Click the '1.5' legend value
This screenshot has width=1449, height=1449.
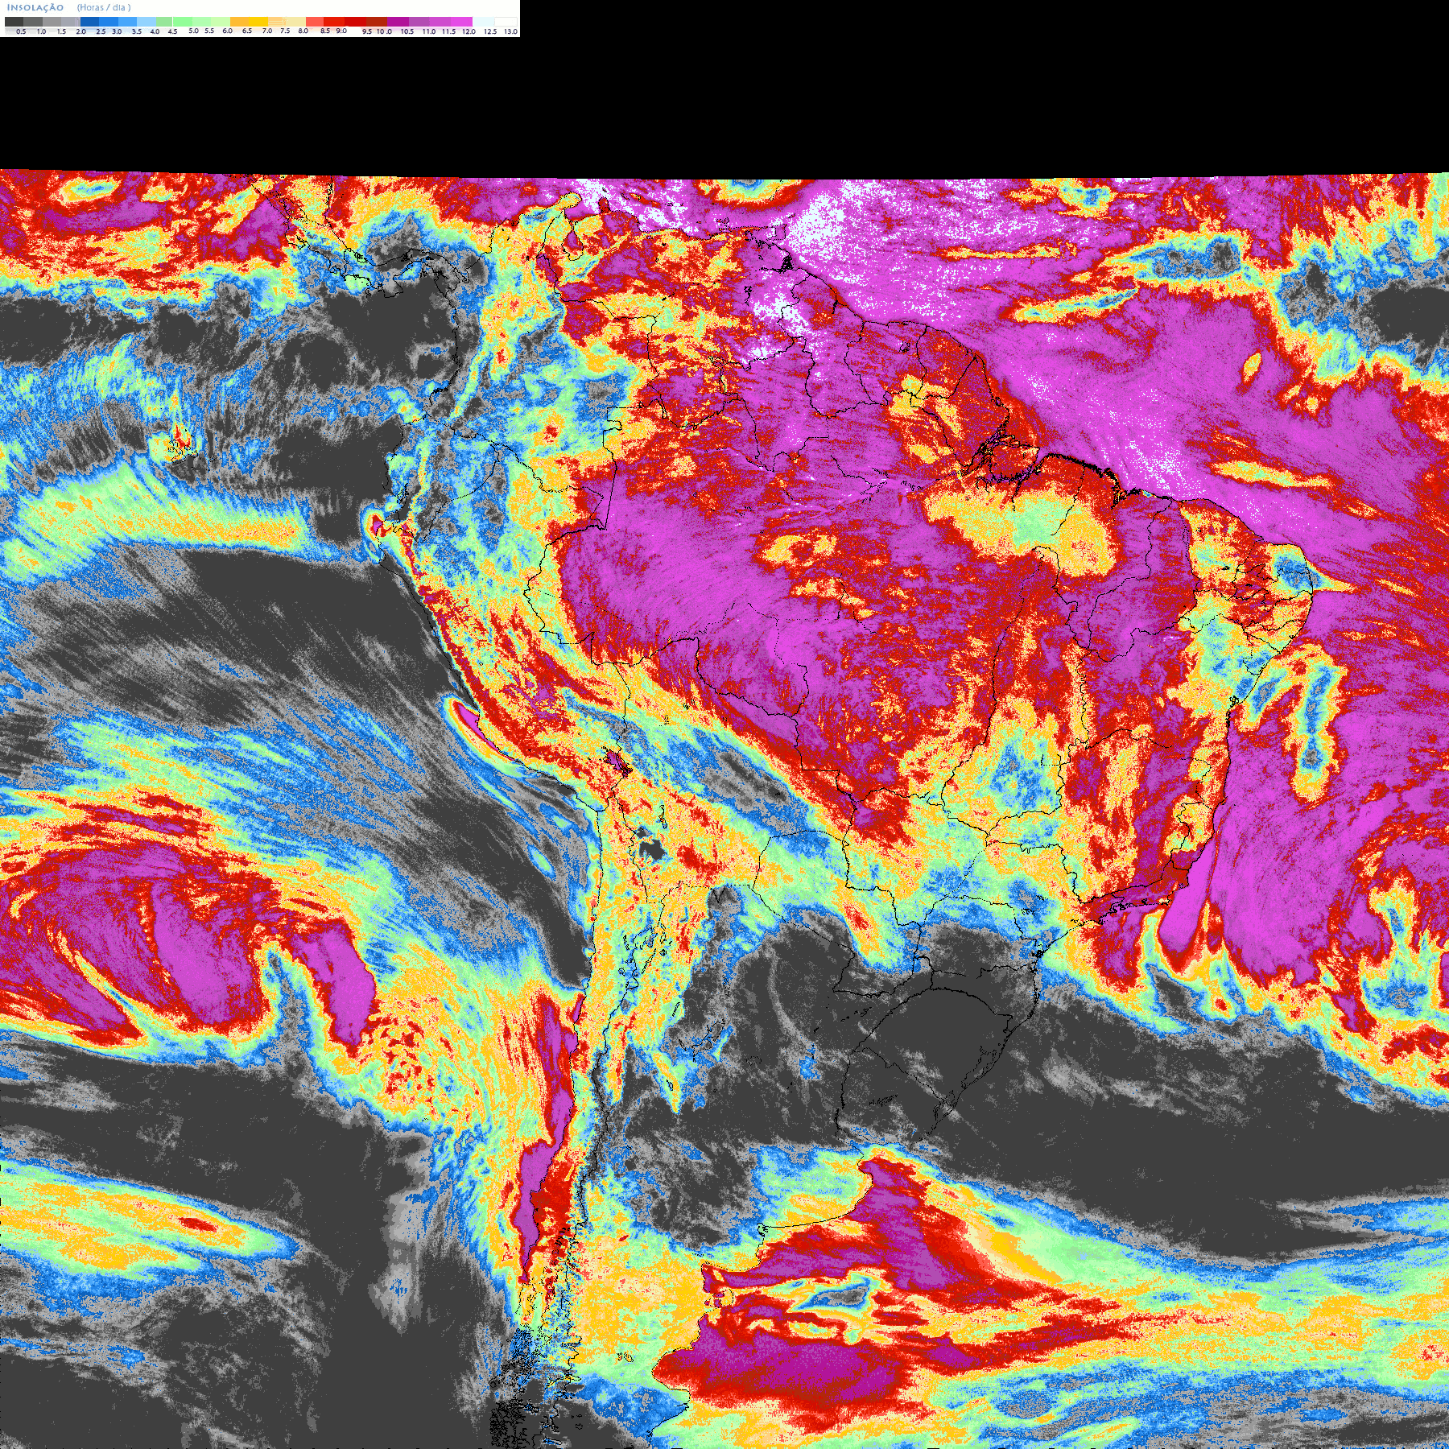(x=61, y=31)
